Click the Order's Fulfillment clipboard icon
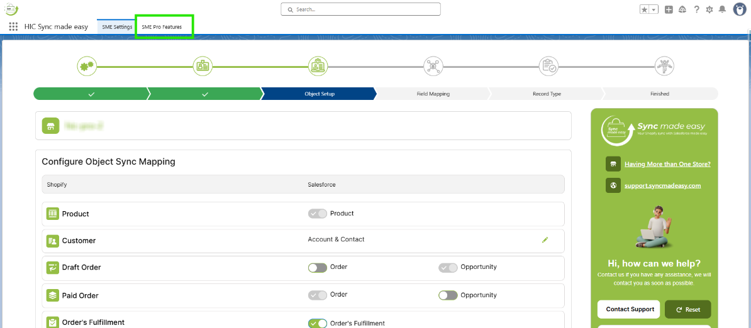The width and height of the screenshot is (751, 328). pos(53,322)
